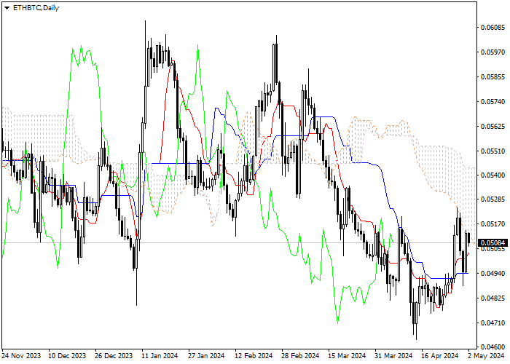Select the 0.05170 price axis label
This screenshot has height=364, width=510.
[x=493, y=224]
